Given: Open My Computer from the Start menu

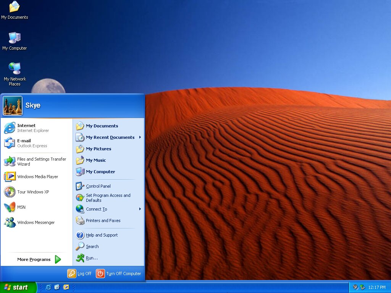Looking at the screenshot, I should (x=109, y=172).
